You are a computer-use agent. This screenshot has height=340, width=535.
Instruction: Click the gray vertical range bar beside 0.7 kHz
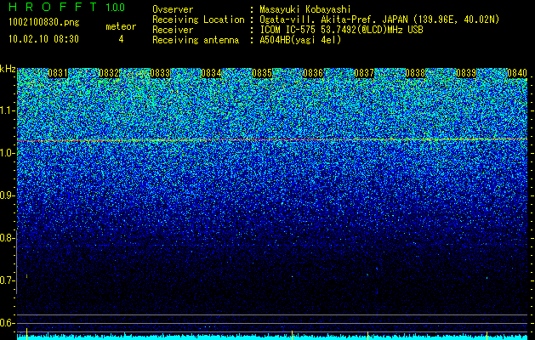17,262
